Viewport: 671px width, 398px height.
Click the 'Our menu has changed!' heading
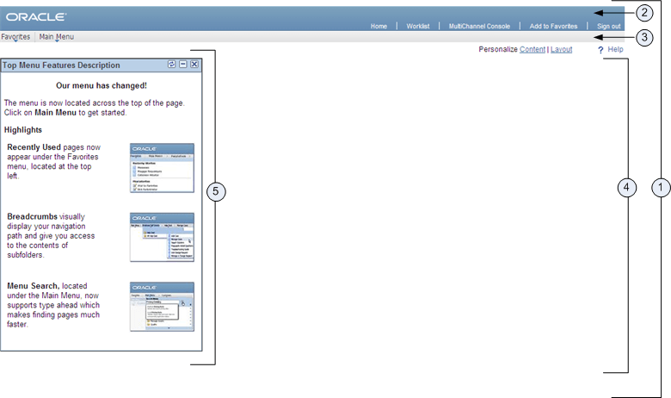click(102, 85)
